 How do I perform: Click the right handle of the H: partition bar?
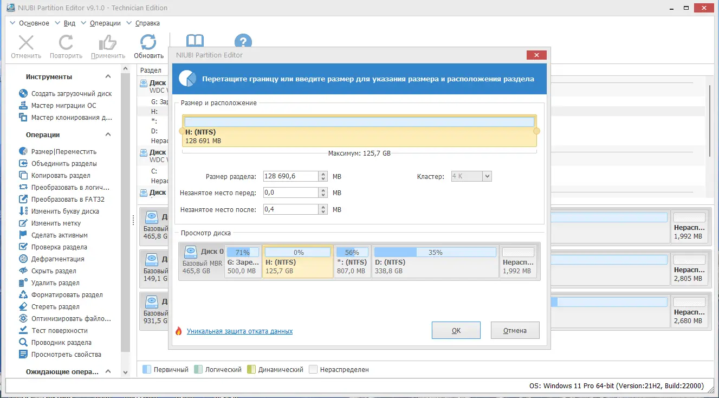[x=537, y=131]
